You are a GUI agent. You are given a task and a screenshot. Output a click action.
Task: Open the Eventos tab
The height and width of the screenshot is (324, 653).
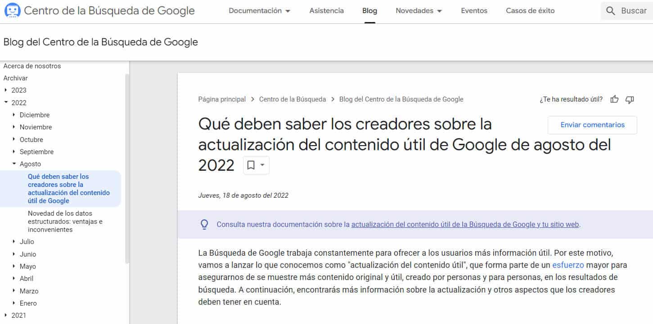click(474, 10)
